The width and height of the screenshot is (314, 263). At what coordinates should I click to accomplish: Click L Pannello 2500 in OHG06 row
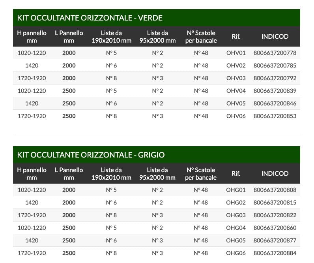point(69,253)
